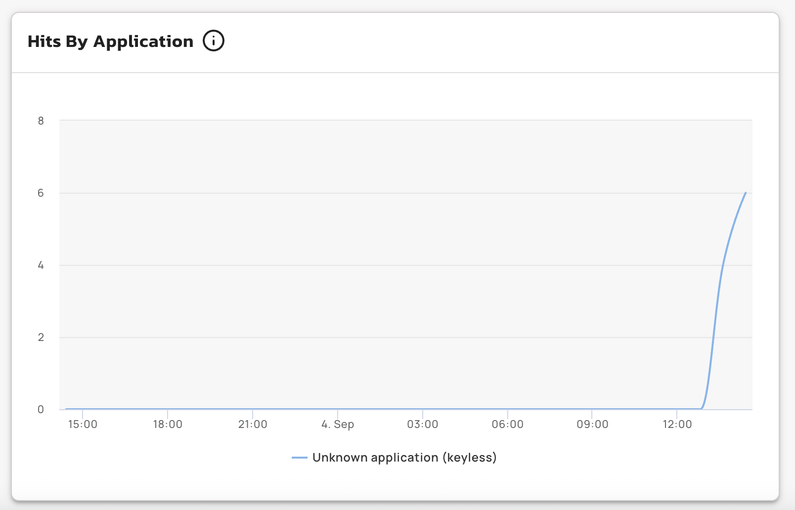Viewport: 795px width, 510px height.
Task: Click the y-axis label 6
Action: tap(41, 193)
